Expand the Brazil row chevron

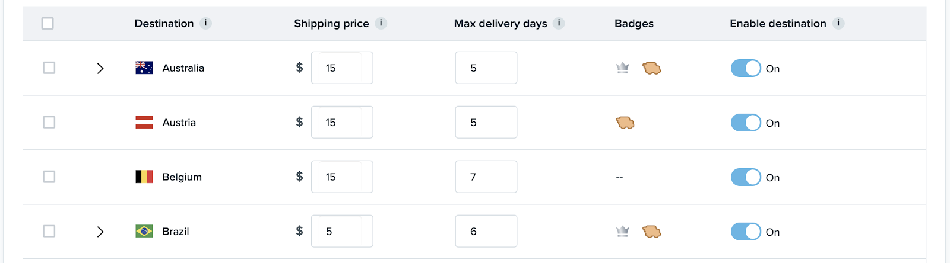click(100, 232)
